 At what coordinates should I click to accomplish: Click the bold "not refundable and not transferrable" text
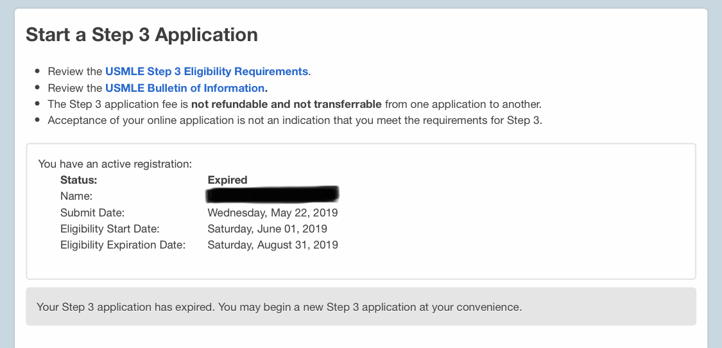click(286, 104)
